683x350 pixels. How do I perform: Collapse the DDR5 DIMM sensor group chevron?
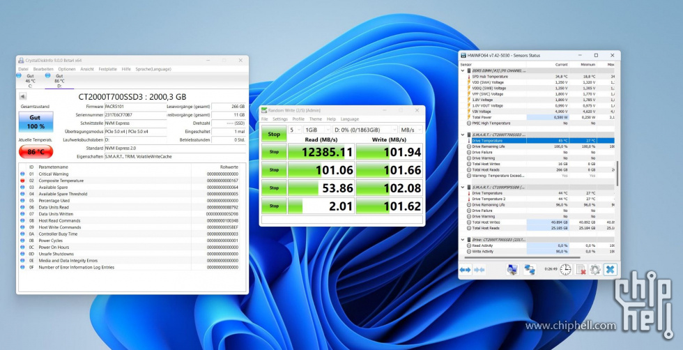(463, 70)
